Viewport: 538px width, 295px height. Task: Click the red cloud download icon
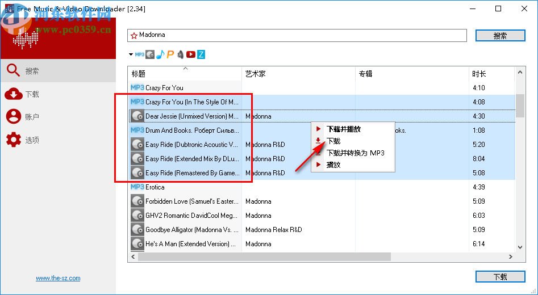tap(14, 94)
